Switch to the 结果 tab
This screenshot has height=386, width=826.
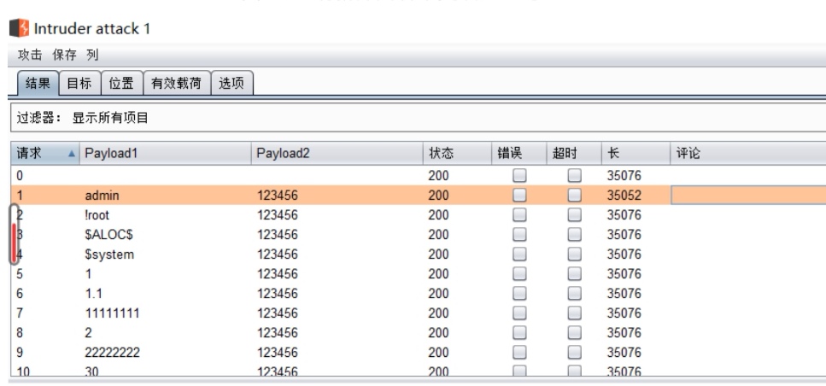pos(38,83)
